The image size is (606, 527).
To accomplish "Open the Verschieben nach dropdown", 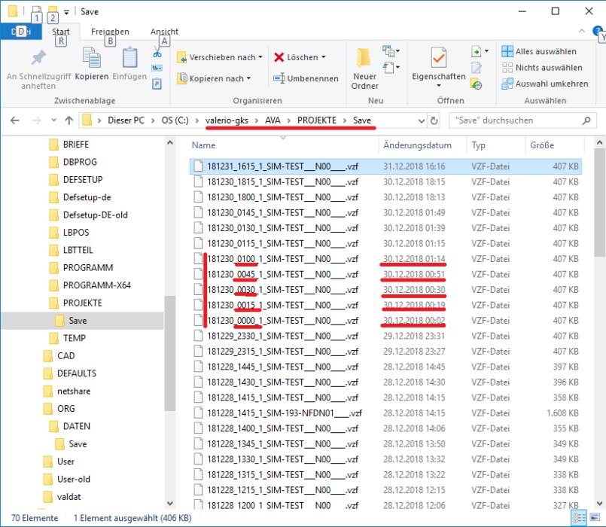I will point(220,57).
